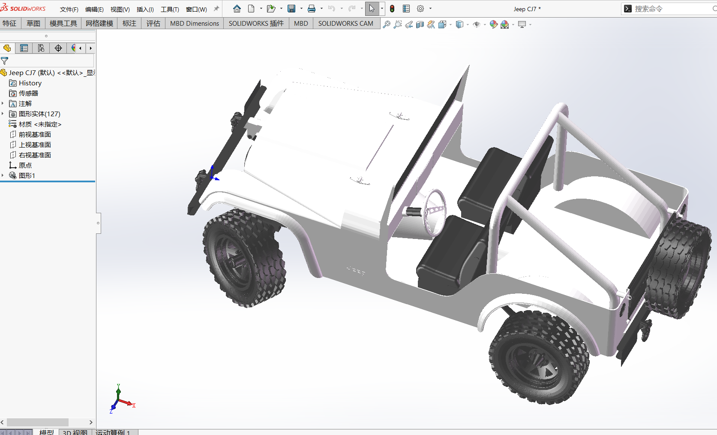Screen dimensions: 717x435
Task: Open the Save dropdown arrow
Action: click(301, 9)
